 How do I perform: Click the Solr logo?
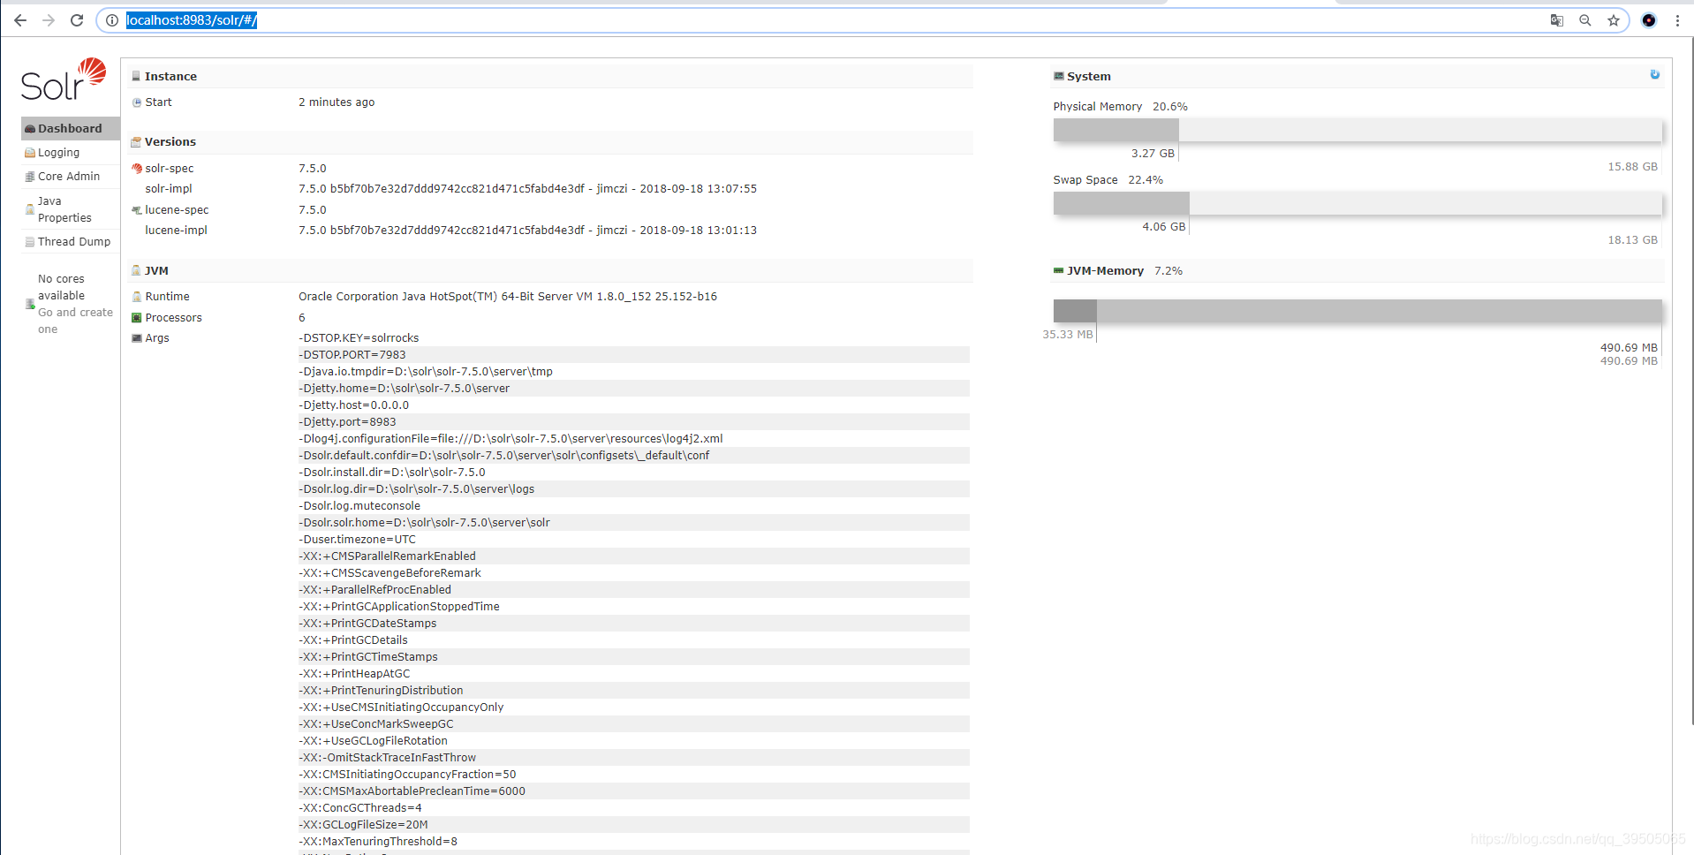click(64, 79)
